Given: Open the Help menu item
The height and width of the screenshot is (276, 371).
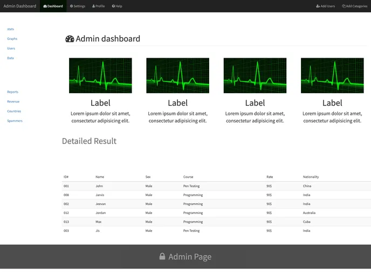Looking at the screenshot, I should (117, 6).
